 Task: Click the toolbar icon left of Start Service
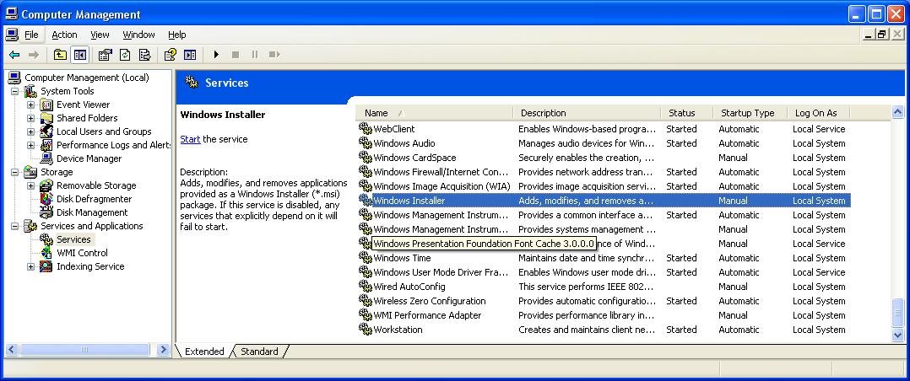click(190, 55)
